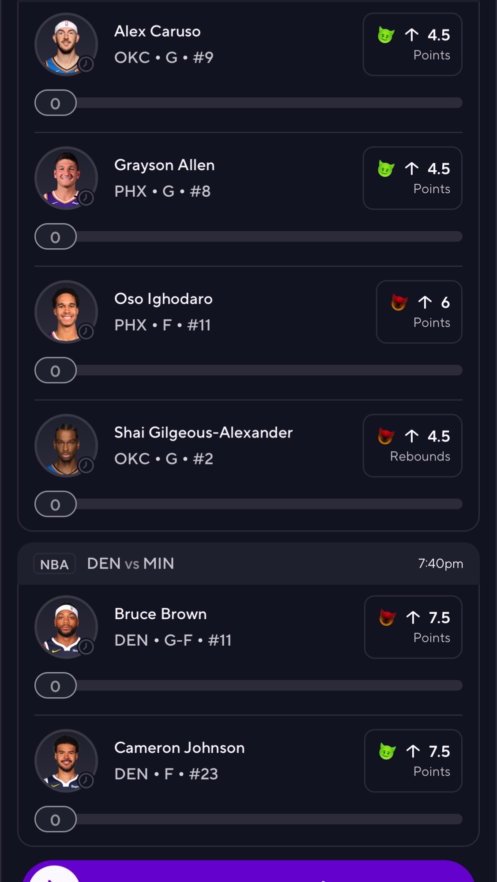Open Grayson Allen's player headshot

click(x=66, y=178)
